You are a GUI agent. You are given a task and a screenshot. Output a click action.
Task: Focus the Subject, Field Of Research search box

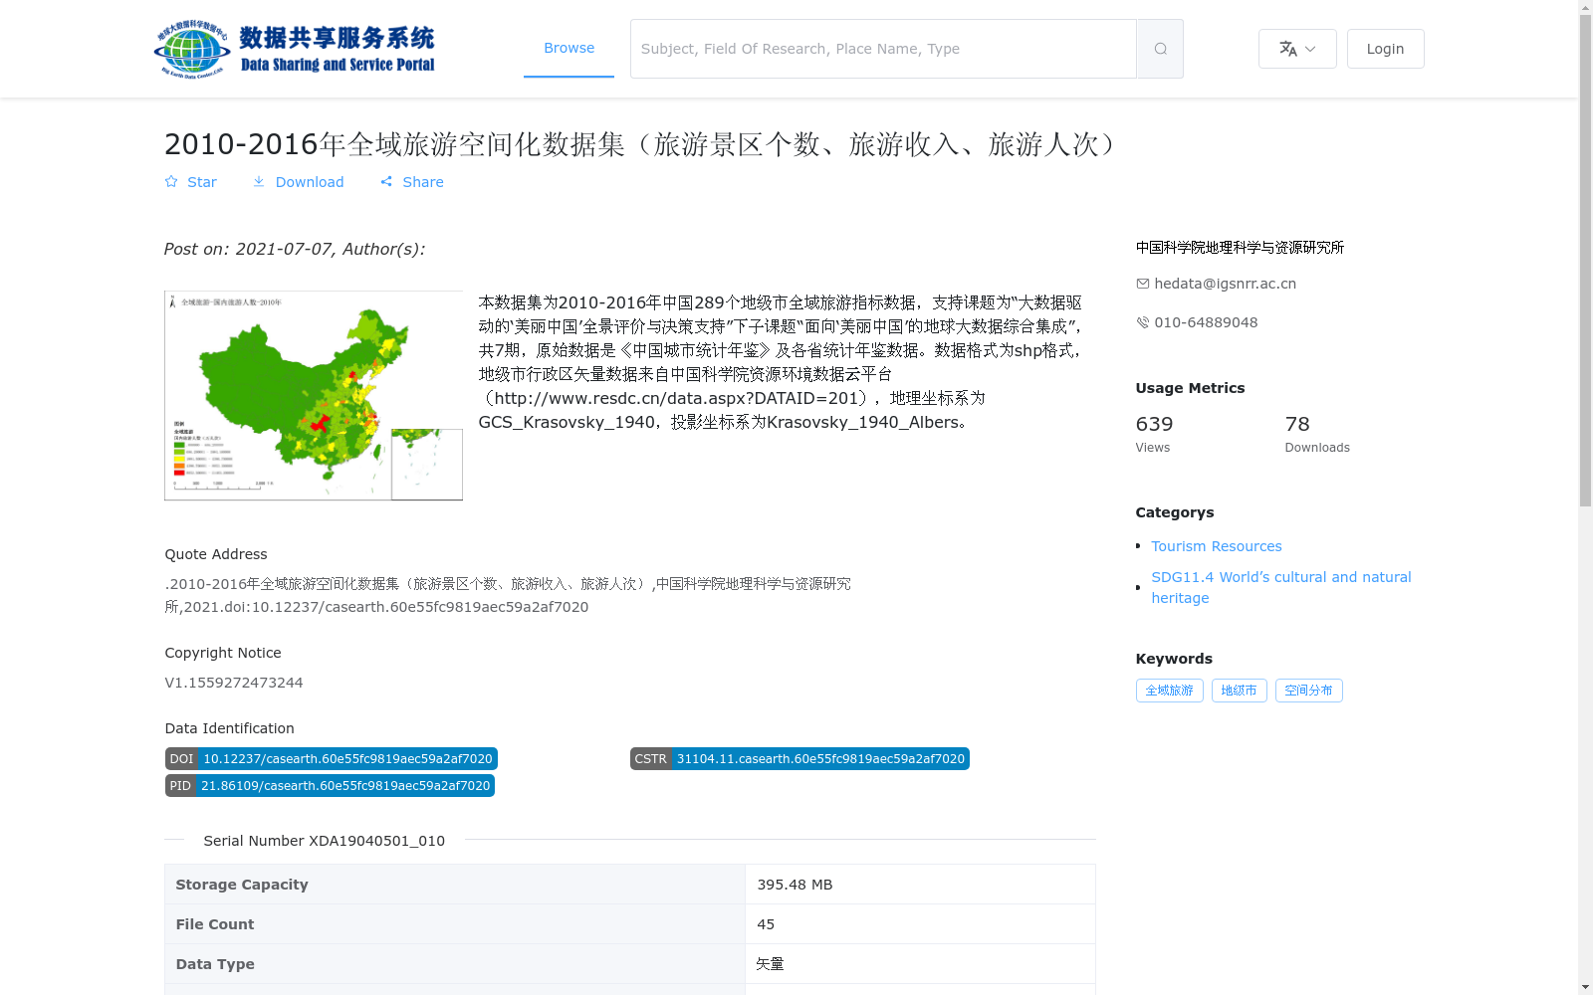[x=883, y=49]
